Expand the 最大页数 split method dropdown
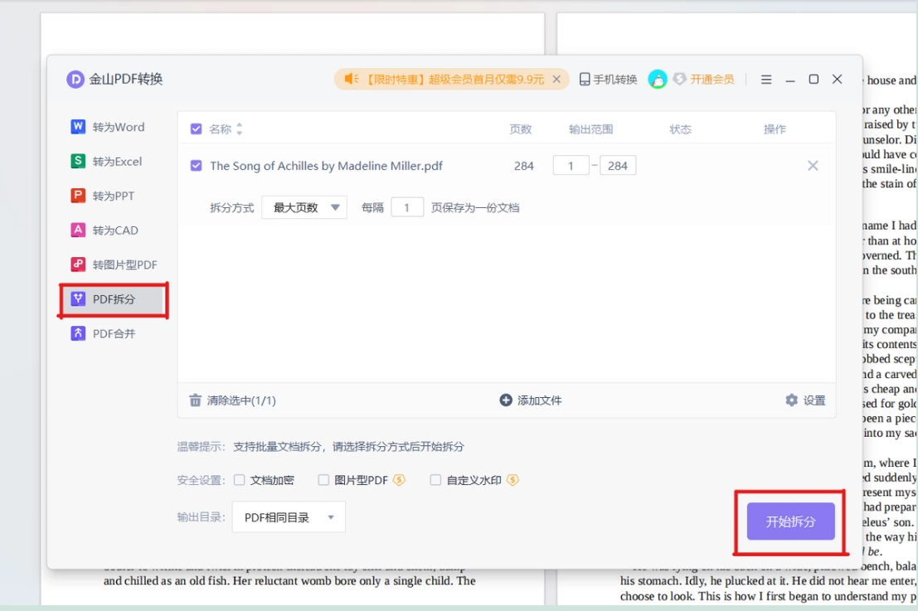The height and width of the screenshot is (611, 918). coord(304,207)
